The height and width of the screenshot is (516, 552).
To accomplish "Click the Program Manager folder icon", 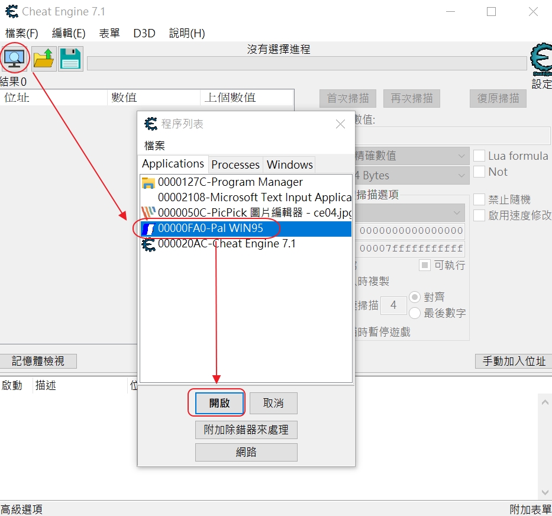I will [149, 182].
